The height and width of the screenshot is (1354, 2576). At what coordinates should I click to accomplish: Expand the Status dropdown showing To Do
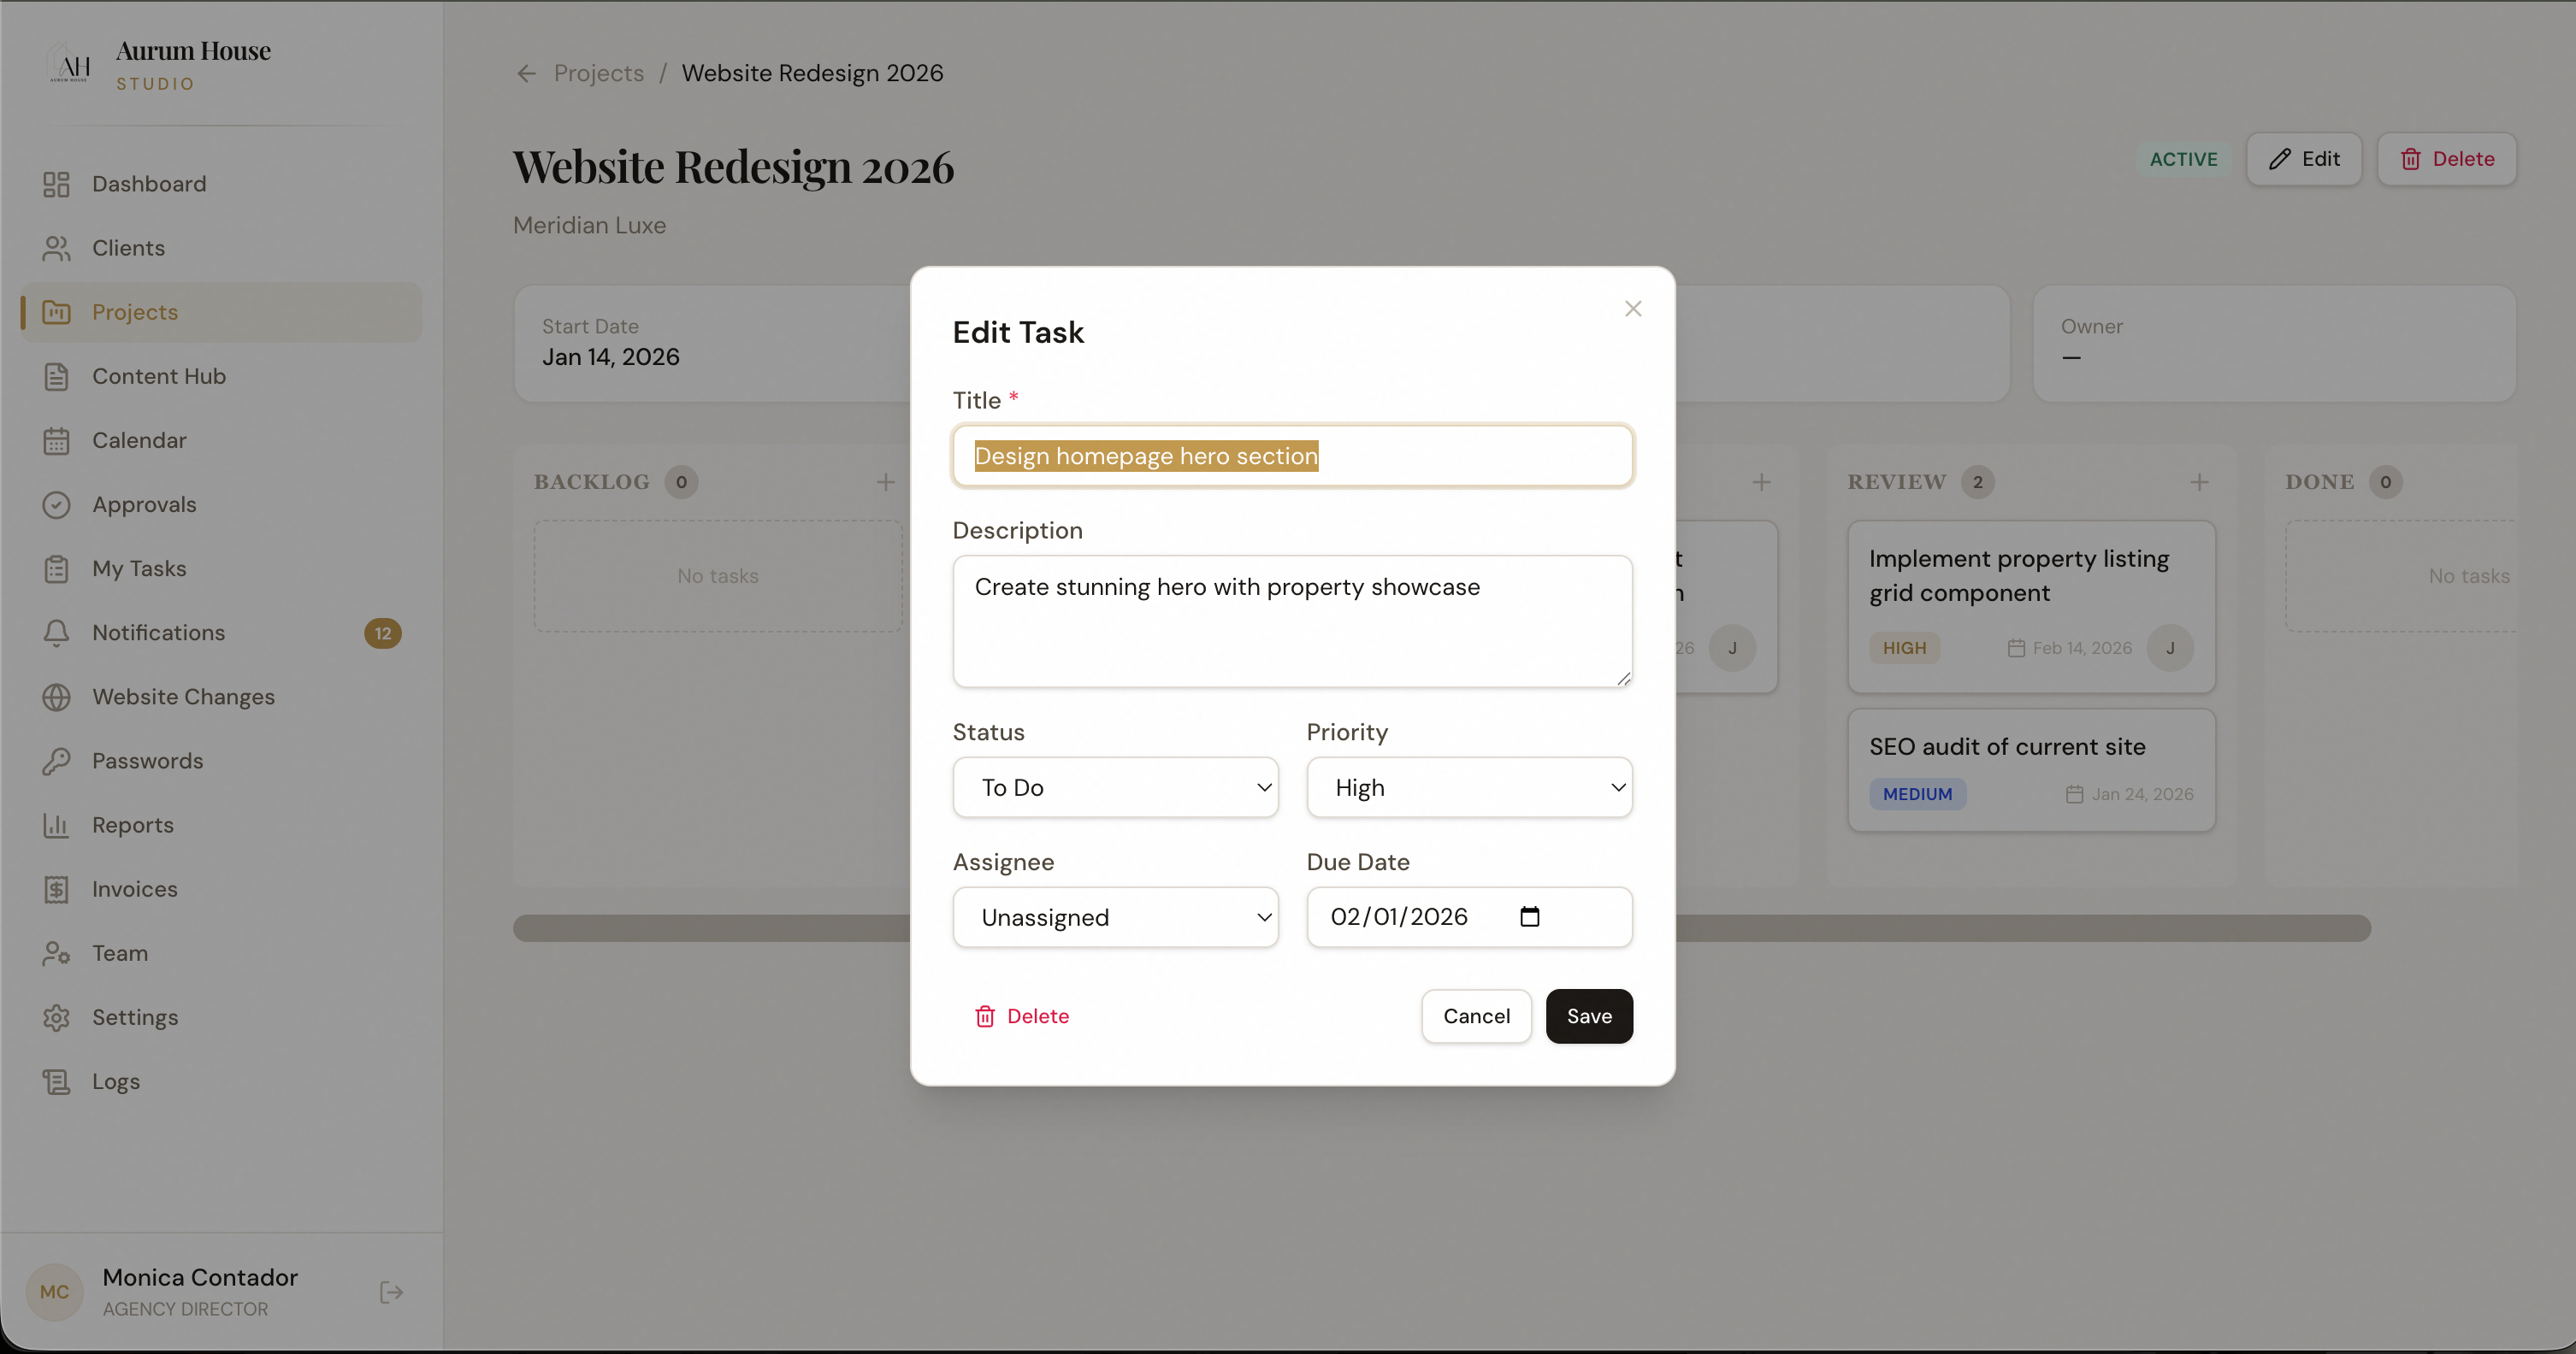1115,787
